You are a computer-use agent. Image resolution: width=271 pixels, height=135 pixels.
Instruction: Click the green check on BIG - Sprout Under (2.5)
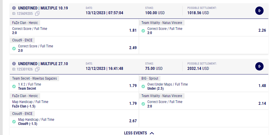pyautogui.click(x=143, y=86)
